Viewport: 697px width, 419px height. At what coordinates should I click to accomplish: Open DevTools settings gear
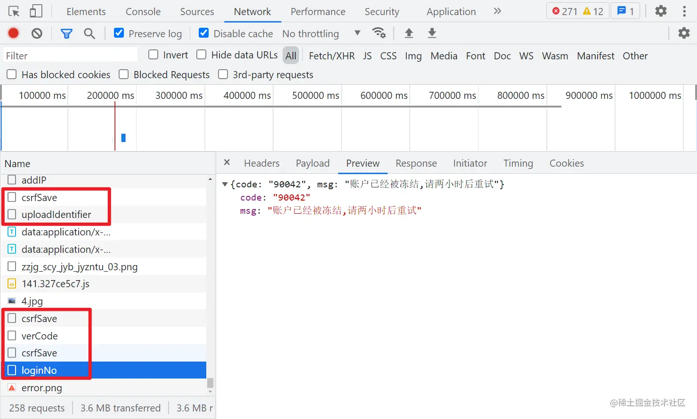[661, 11]
